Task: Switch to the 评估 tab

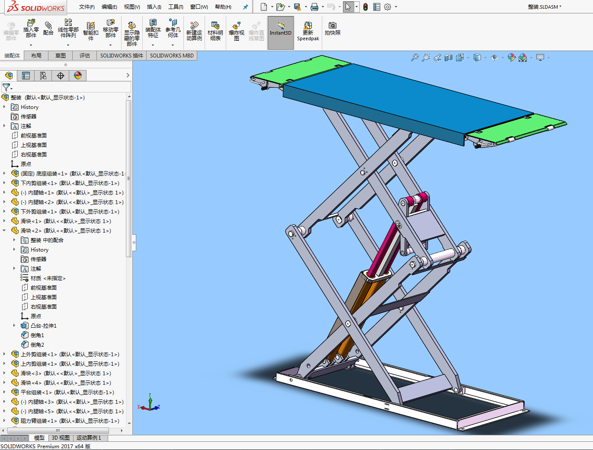Action: [85, 56]
